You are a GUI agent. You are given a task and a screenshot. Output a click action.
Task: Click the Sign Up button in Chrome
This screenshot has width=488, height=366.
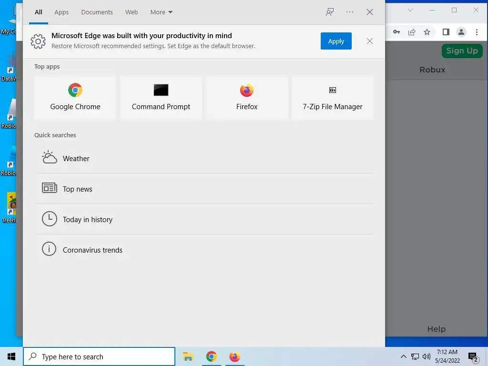(x=462, y=51)
